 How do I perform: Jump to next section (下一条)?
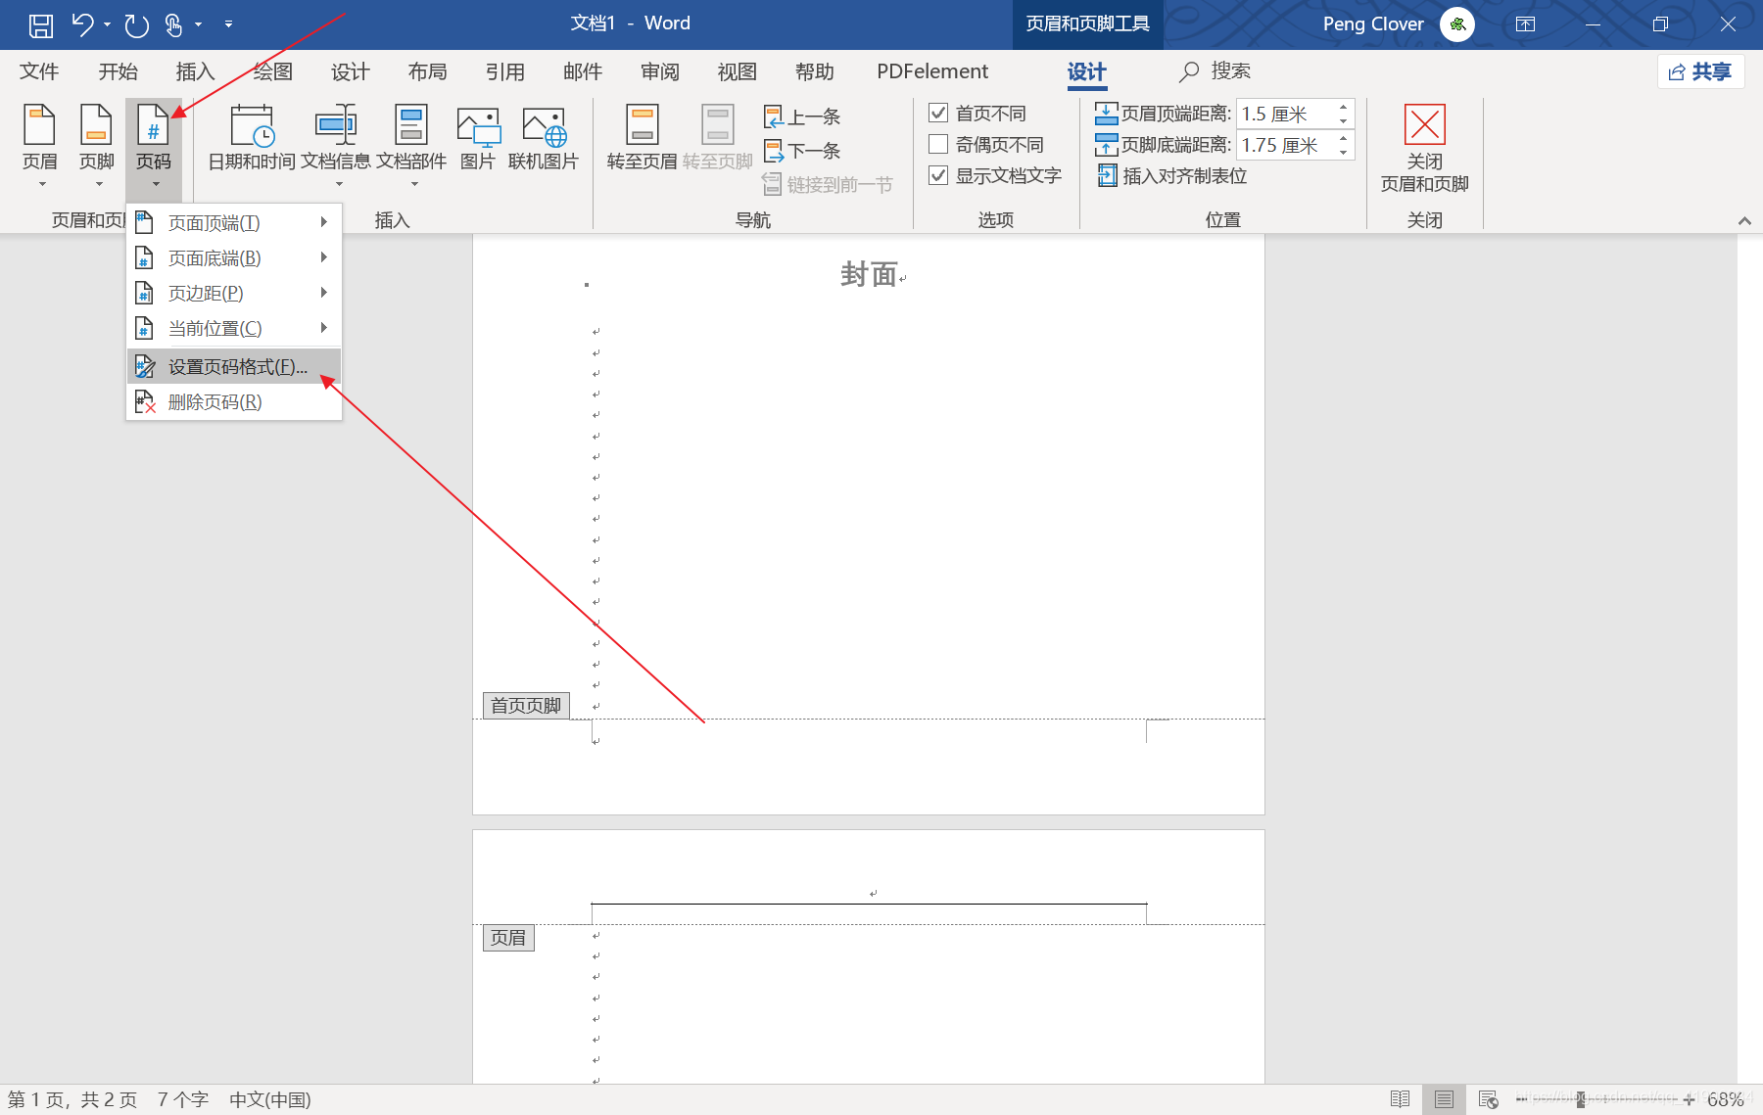pyautogui.click(x=802, y=151)
